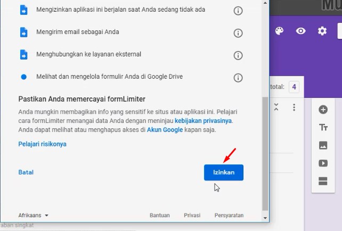The height and width of the screenshot is (231, 342).
Task: Open the Persyaratan footer link
Action: click(x=229, y=216)
